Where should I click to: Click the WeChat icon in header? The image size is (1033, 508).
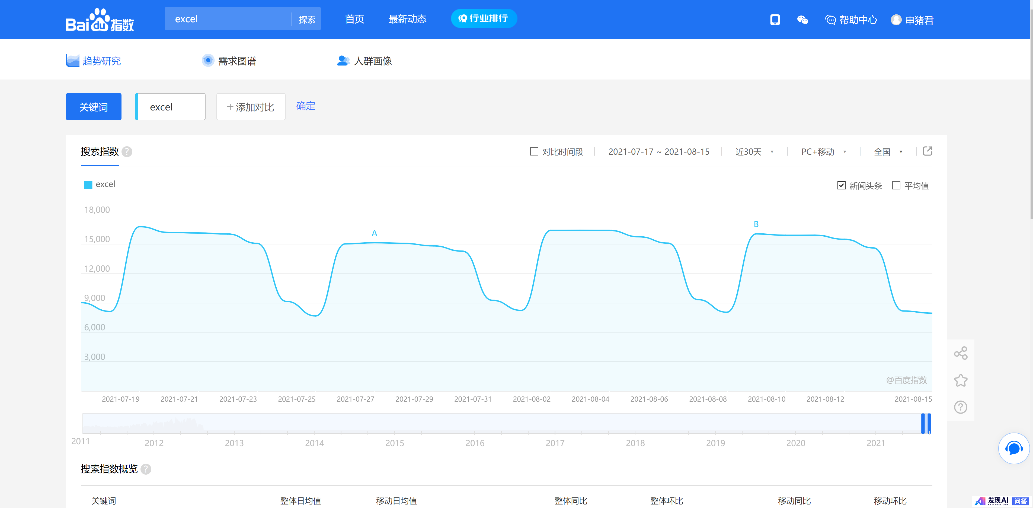click(802, 20)
